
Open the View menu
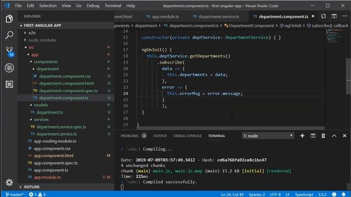[66, 5]
